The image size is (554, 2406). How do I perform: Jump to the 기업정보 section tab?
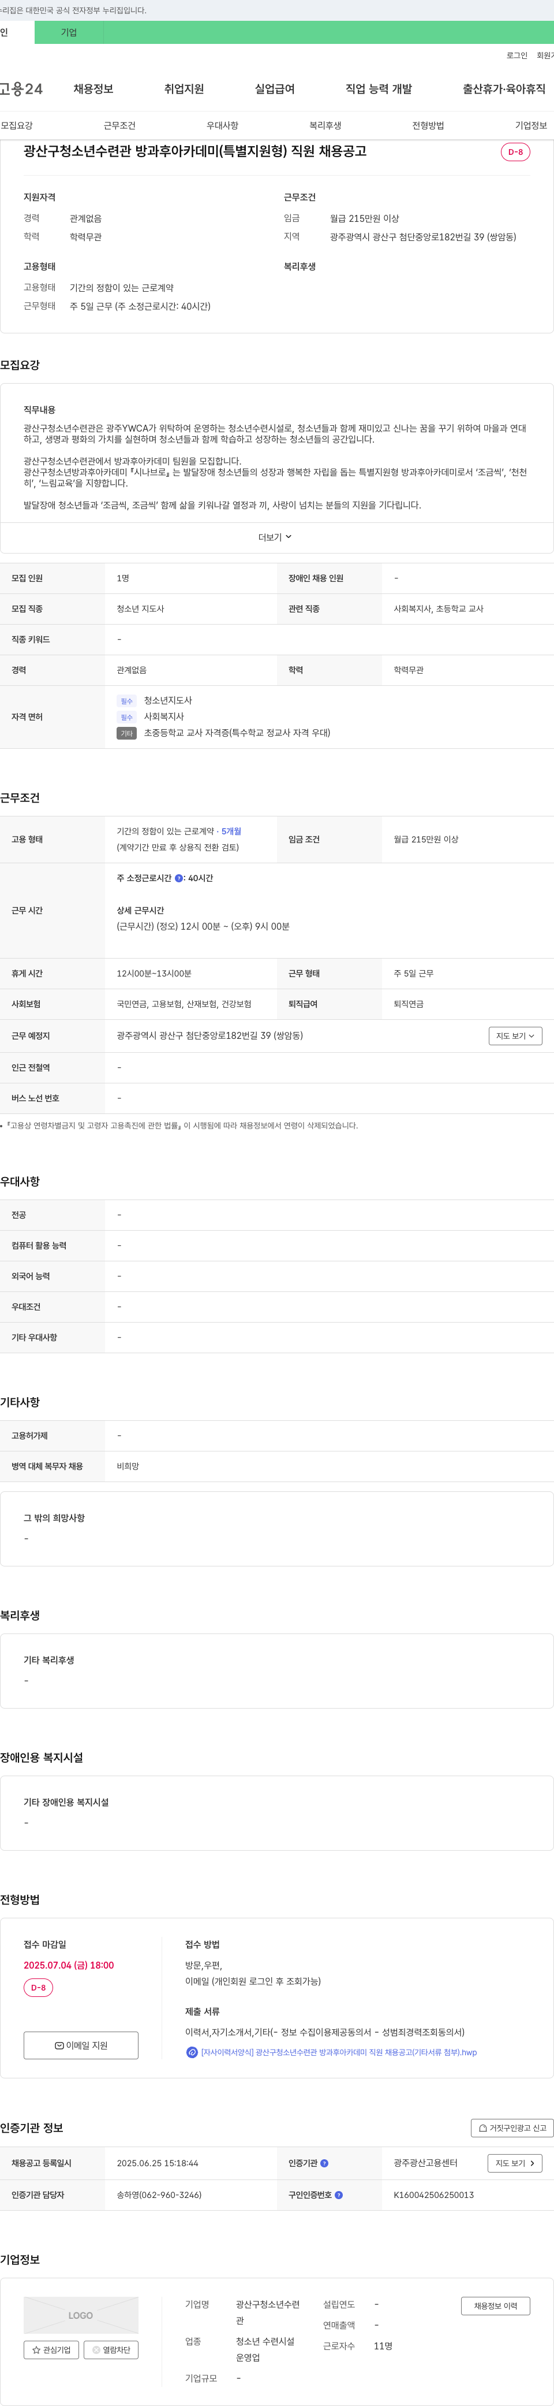(531, 125)
